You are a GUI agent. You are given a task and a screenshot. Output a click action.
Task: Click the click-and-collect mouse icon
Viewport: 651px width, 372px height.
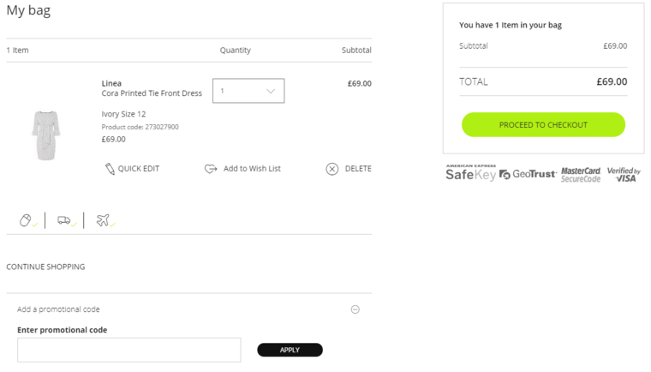point(26,220)
